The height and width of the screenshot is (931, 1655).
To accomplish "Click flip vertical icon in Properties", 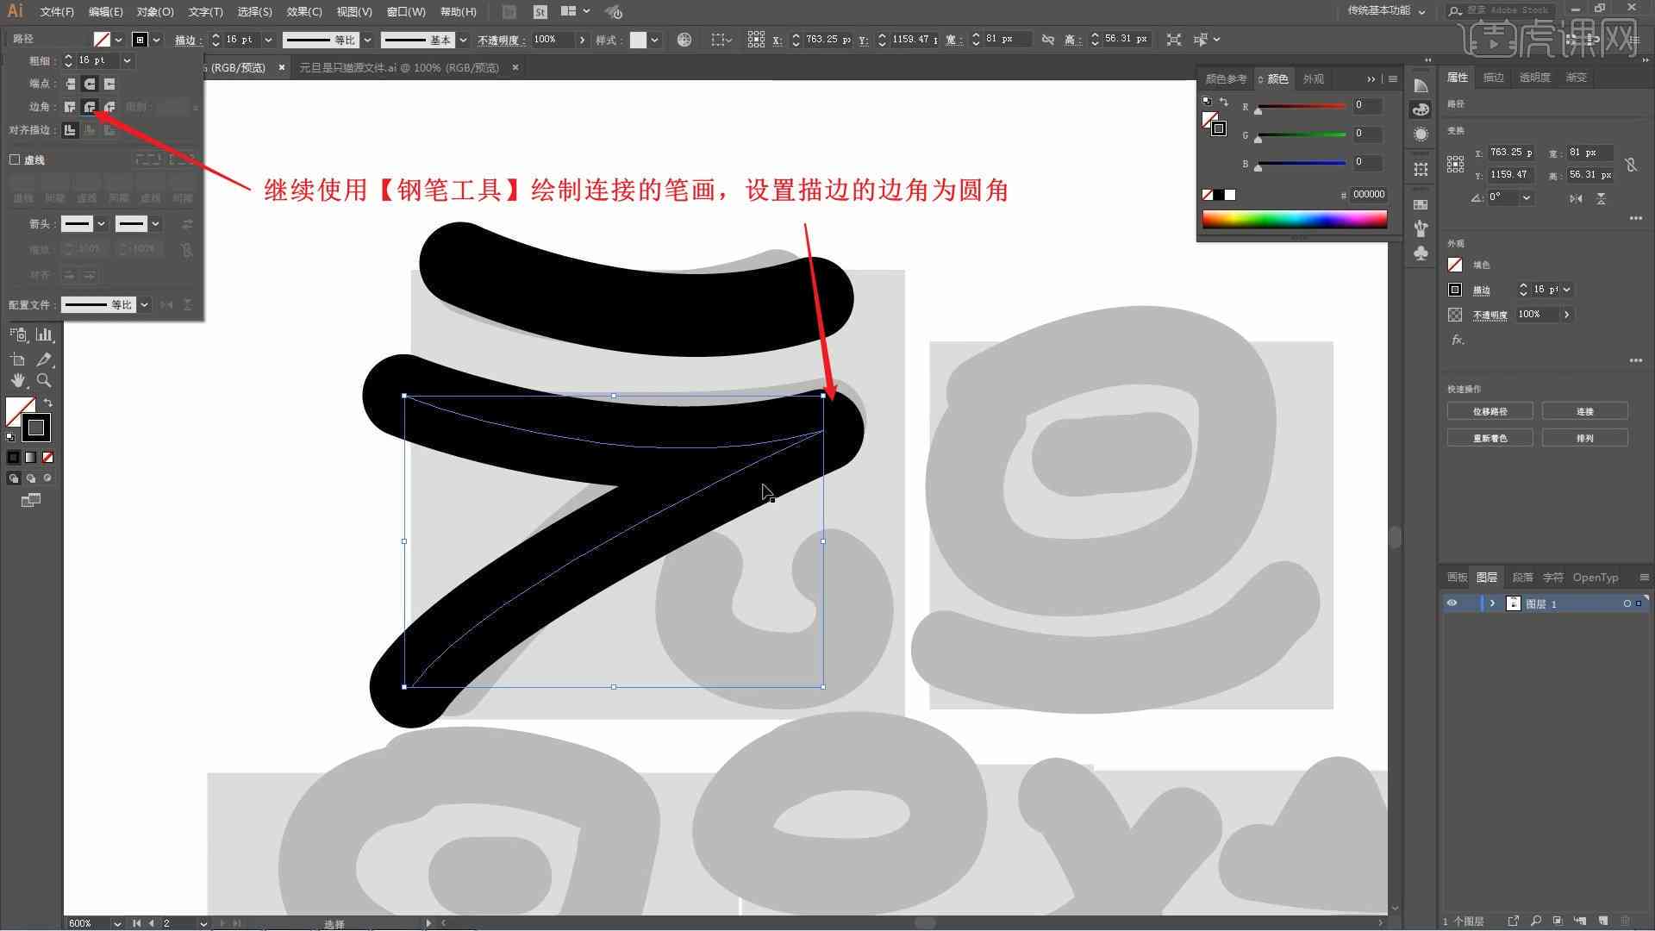I will [1601, 198].
